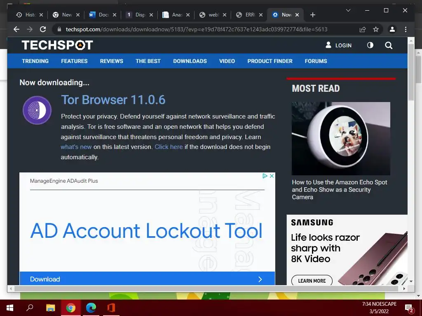Image resolution: width=422 pixels, height=316 pixels.
Task: Close the ManageEngine ad
Action: (272, 176)
